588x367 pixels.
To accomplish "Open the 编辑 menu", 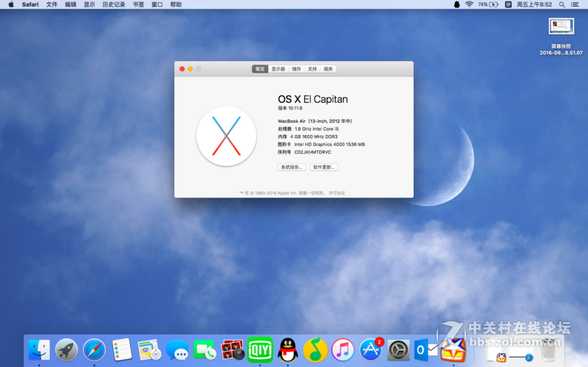I will (x=71, y=4).
